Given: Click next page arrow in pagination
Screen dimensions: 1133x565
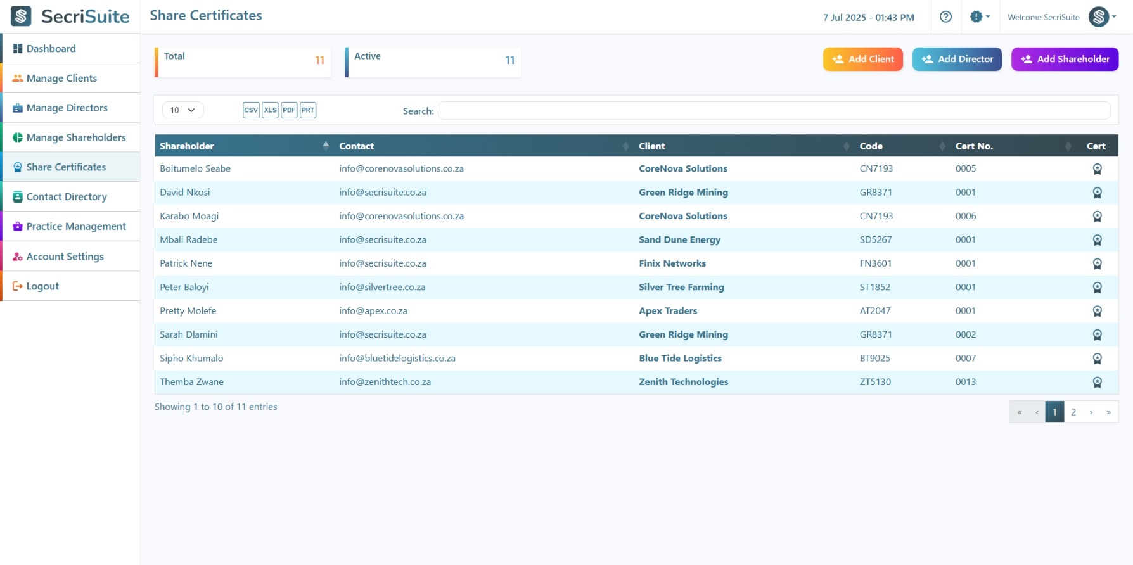Looking at the screenshot, I should click(x=1091, y=412).
